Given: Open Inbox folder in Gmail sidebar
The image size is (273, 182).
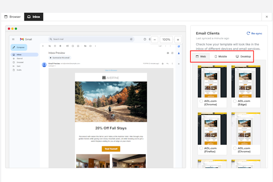Looking at the screenshot, I should point(25,55).
